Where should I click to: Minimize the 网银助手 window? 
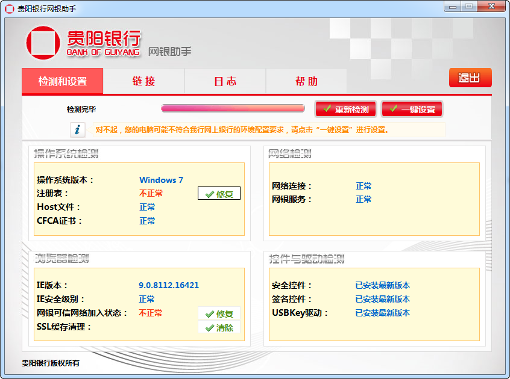tap(453, 7)
